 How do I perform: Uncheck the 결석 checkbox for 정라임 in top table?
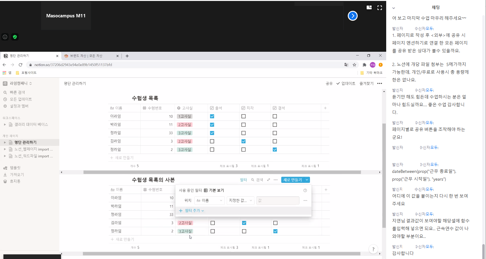275,150
